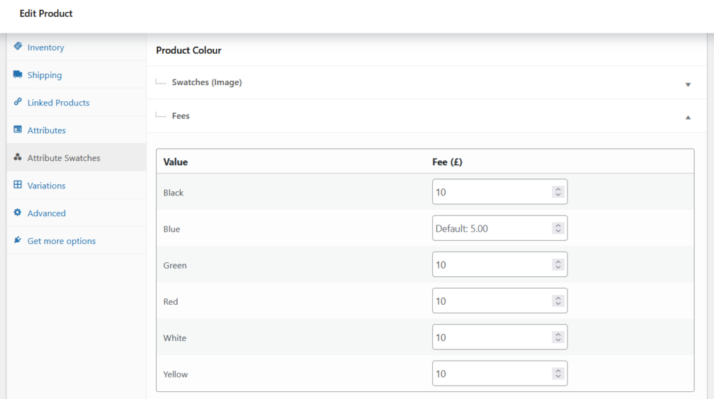Click the Linked Products chain icon

point(17,102)
